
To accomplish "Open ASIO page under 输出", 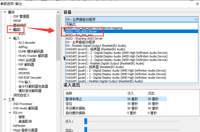I will tap(22, 34).
